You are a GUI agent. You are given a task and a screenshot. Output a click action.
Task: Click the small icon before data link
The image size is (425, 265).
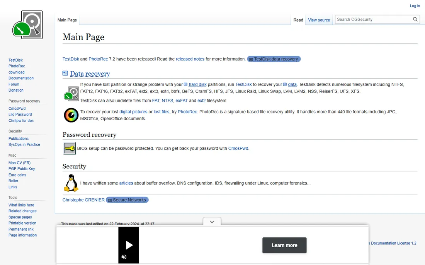(x=285, y=84)
